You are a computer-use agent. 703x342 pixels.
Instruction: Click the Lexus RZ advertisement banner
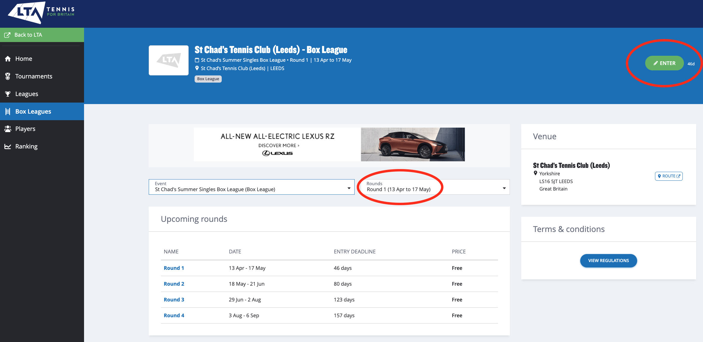point(329,145)
